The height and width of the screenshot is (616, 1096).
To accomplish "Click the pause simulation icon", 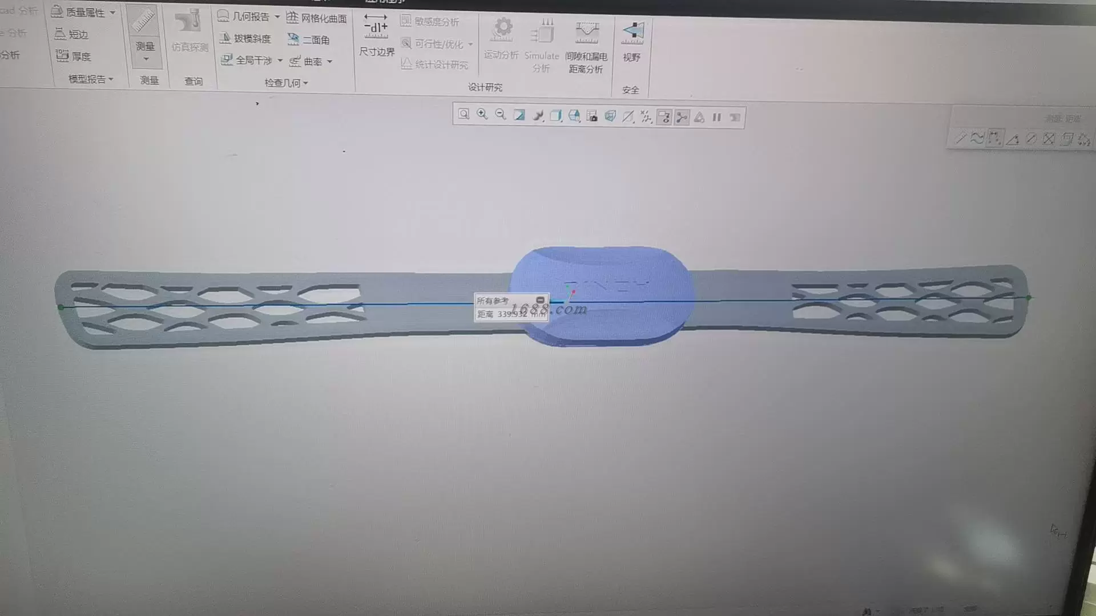I will pyautogui.click(x=717, y=117).
